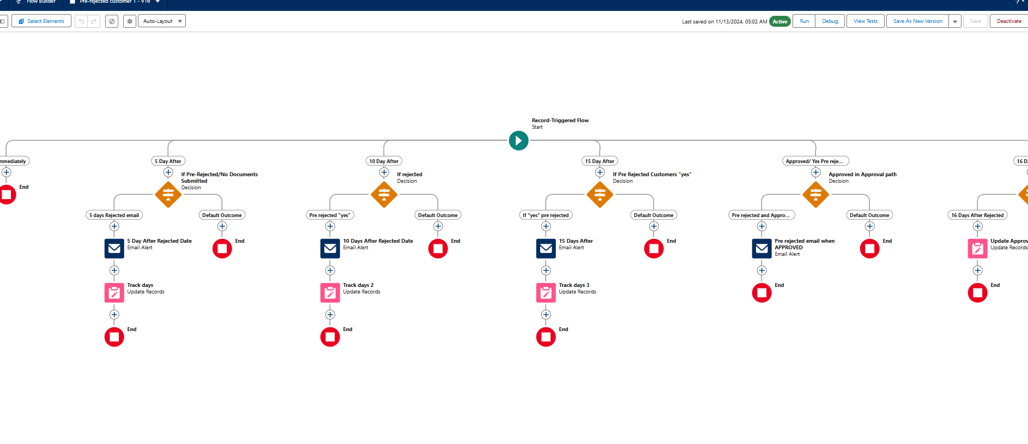This screenshot has width=1028, height=444.
Task: Open Pre rejected email when APPROVED alert
Action: (x=762, y=249)
